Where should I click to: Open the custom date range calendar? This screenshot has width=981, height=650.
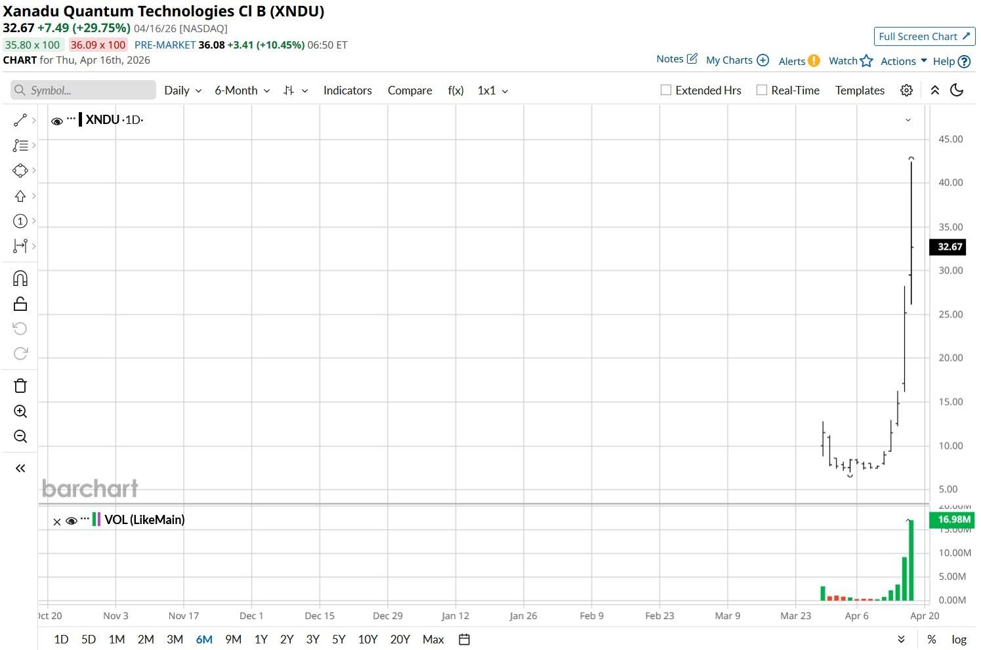464,640
